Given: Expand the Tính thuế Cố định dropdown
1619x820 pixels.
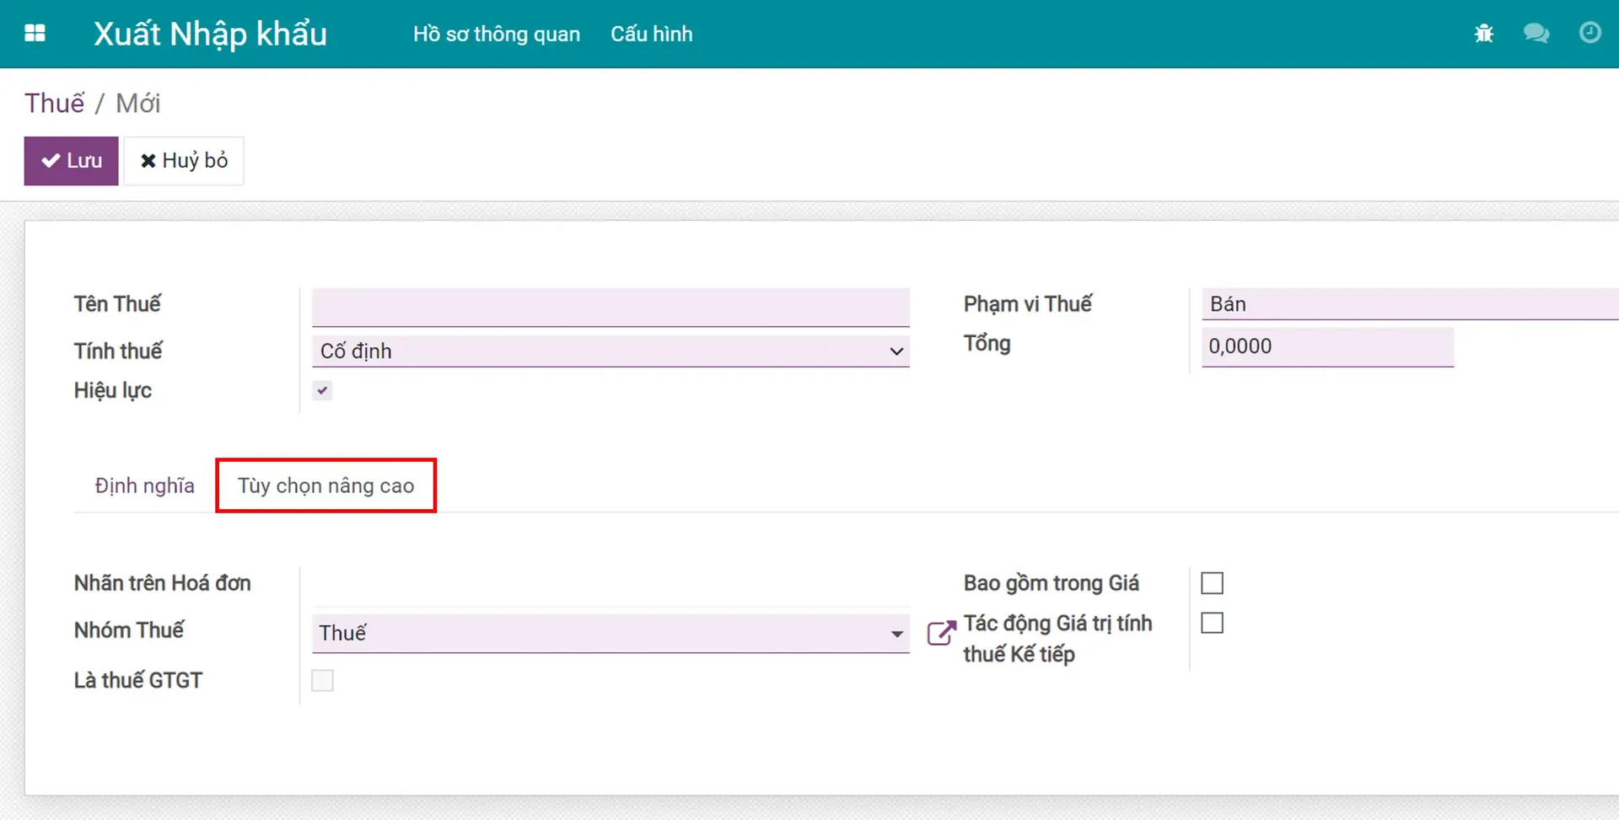Looking at the screenshot, I should (x=610, y=351).
